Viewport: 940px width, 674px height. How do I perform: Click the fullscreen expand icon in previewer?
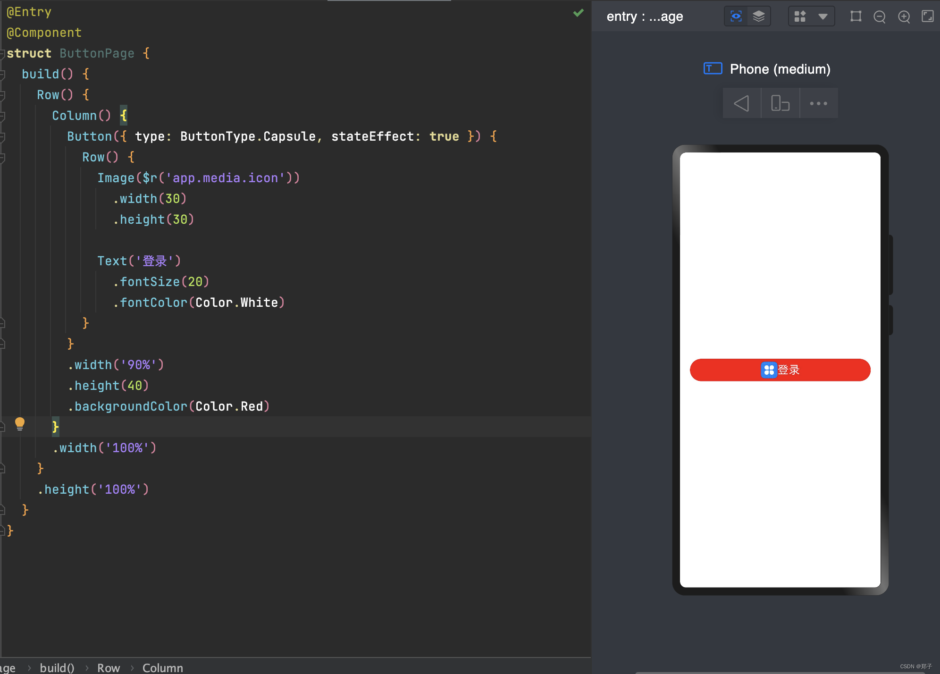(x=927, y=17)
